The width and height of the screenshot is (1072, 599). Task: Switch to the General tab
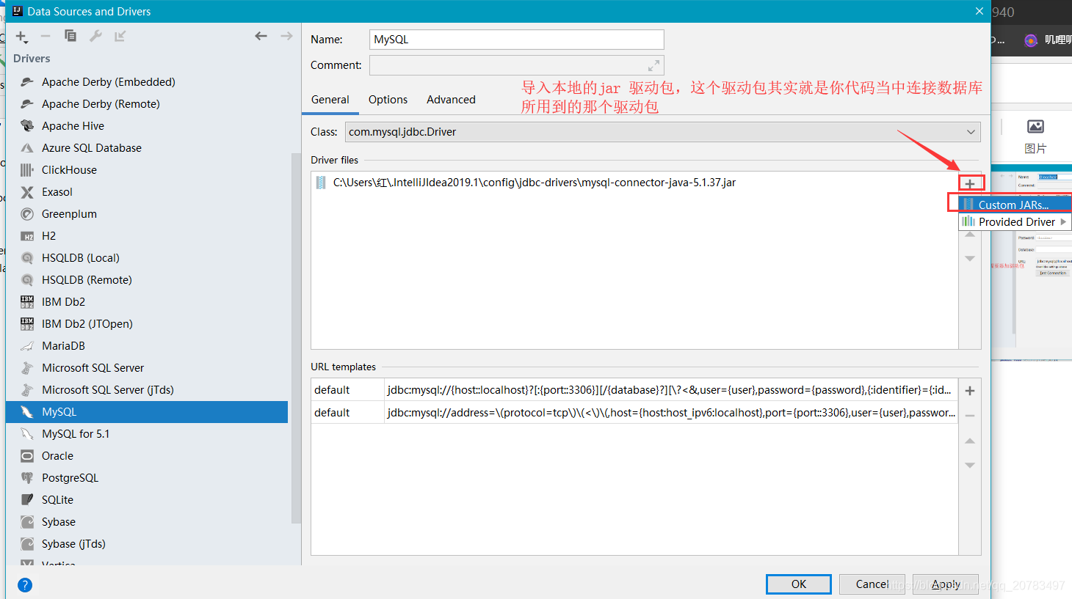click(330, 100)
